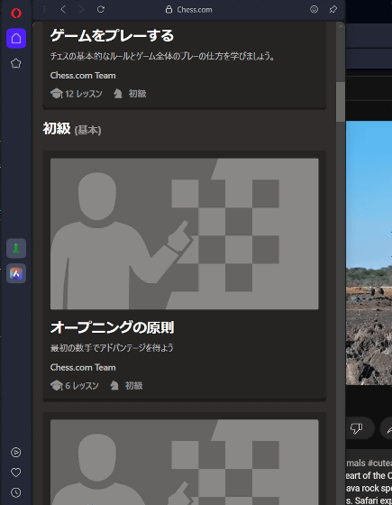Go back in the Chess.com panel

[x=63, y=9]
